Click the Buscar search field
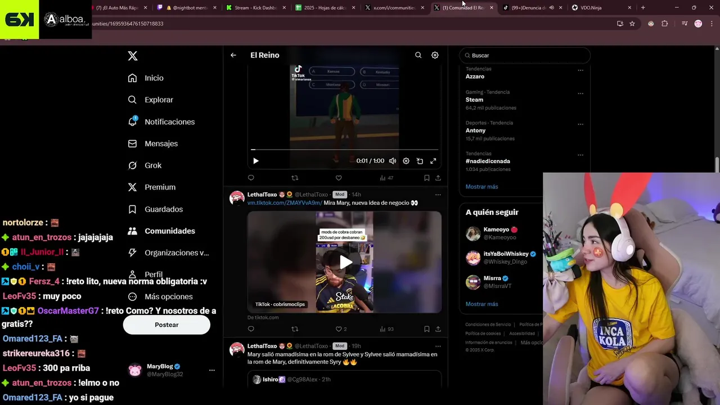This screenshot has height=405, width=720. pyautogui.click(x=525, y=55)
